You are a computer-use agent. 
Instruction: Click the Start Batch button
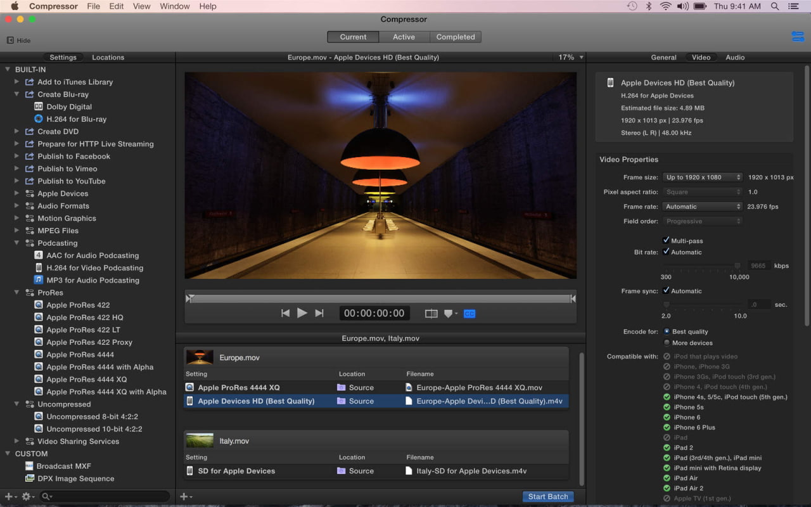548,497
